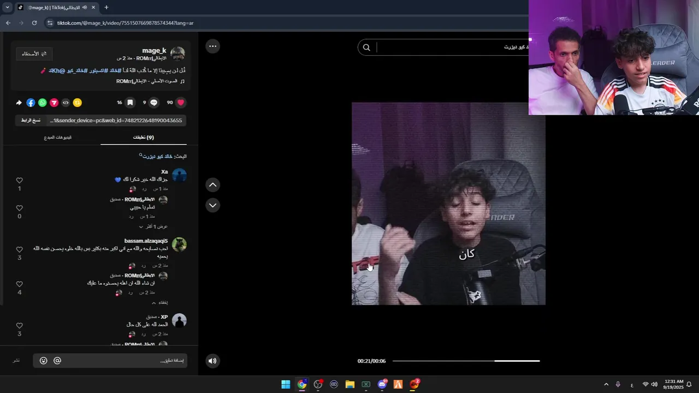Click the copy link button (نسخ الرابط)
Viewport: 699px width, 393px height.
[x=31, y=120]
